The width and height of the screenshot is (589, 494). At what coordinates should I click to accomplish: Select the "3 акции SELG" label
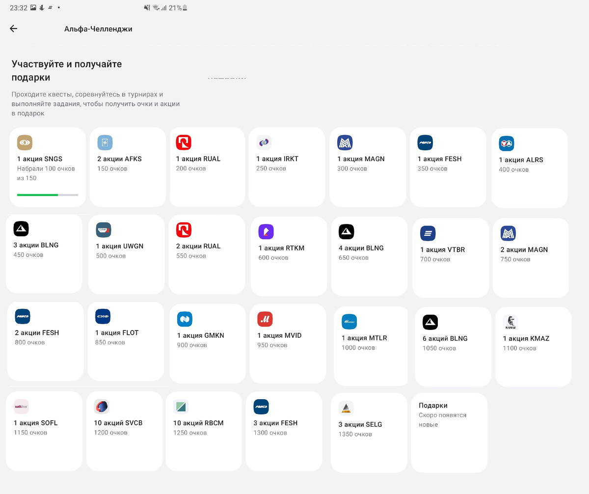tap(360, 424)
